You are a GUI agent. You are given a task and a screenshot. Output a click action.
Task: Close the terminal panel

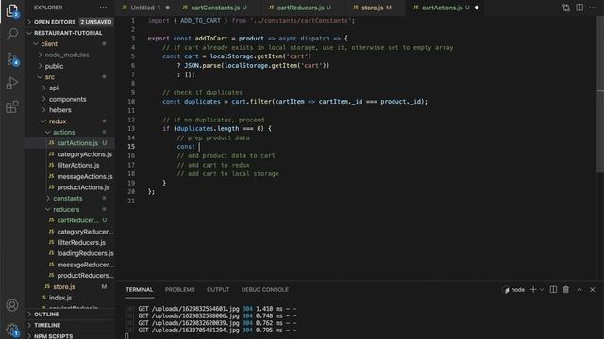click(593, 289)
